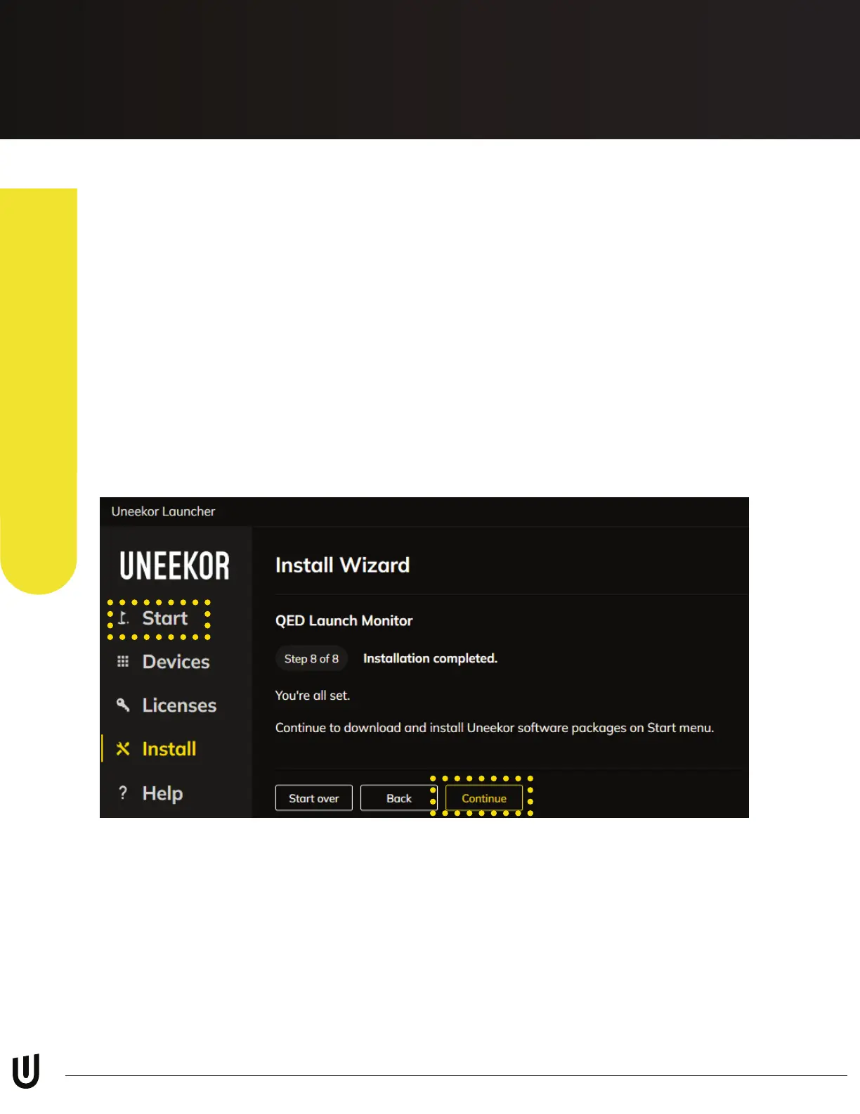This screenshot has height=1114, width=860.
Task: Click the Step 8 of 8 badge
Action: pyautogui.click(x=311, y=659)
